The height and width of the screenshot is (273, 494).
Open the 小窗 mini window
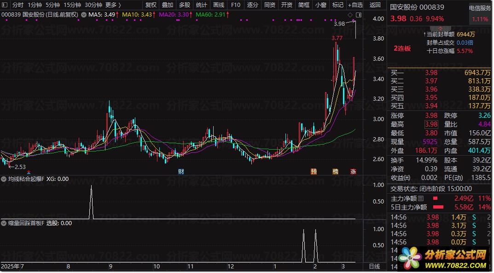coord(321,5)
